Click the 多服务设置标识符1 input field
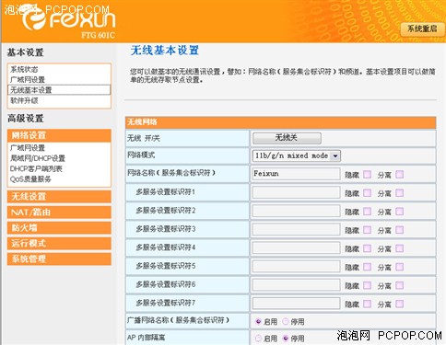 coord(296,192)
